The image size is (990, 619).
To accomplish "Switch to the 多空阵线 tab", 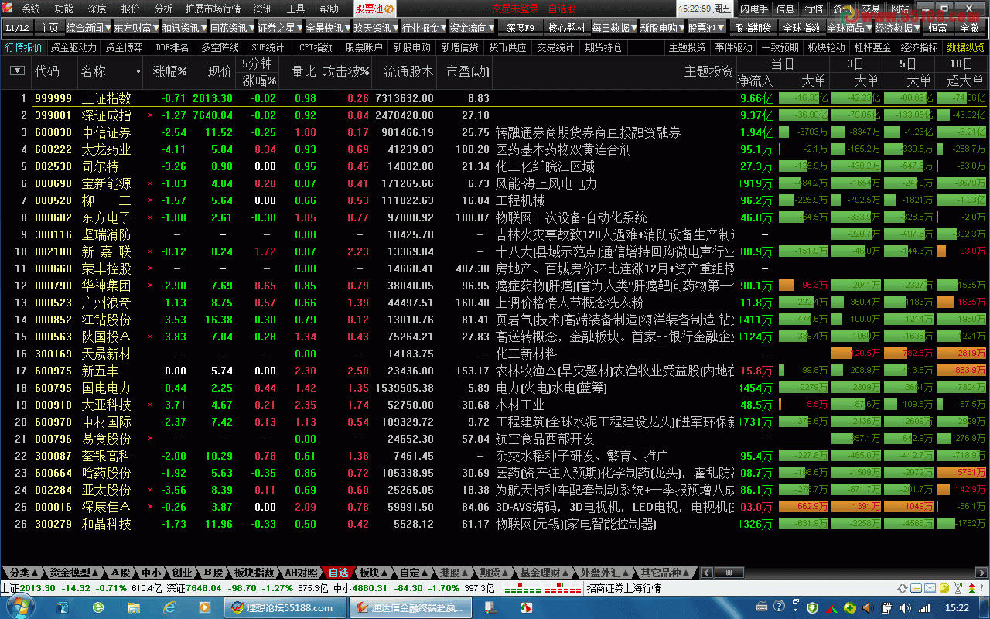I will click(220, 47).
